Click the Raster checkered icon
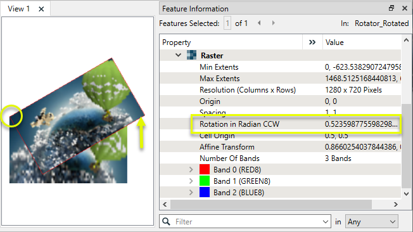The width and height of the screenshot is (413, 232). click(x=191, y=55)
